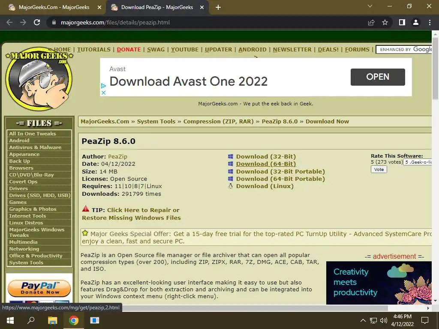Show hidden system tray icons
The image size is (439, 329).
[363, 320]
